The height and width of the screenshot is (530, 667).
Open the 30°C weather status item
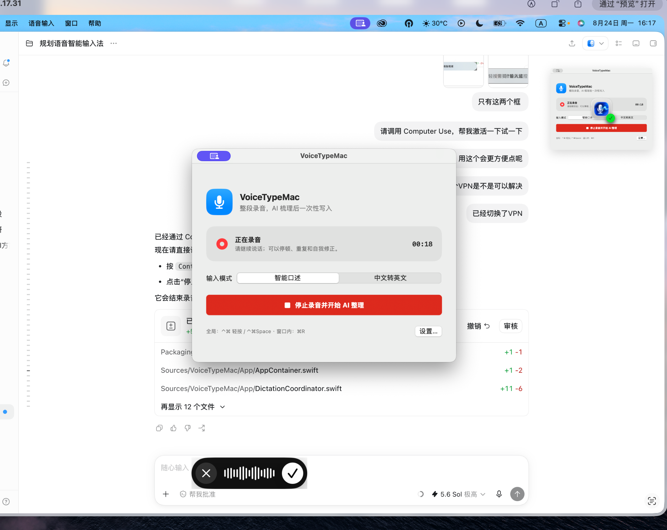point(435,23)
